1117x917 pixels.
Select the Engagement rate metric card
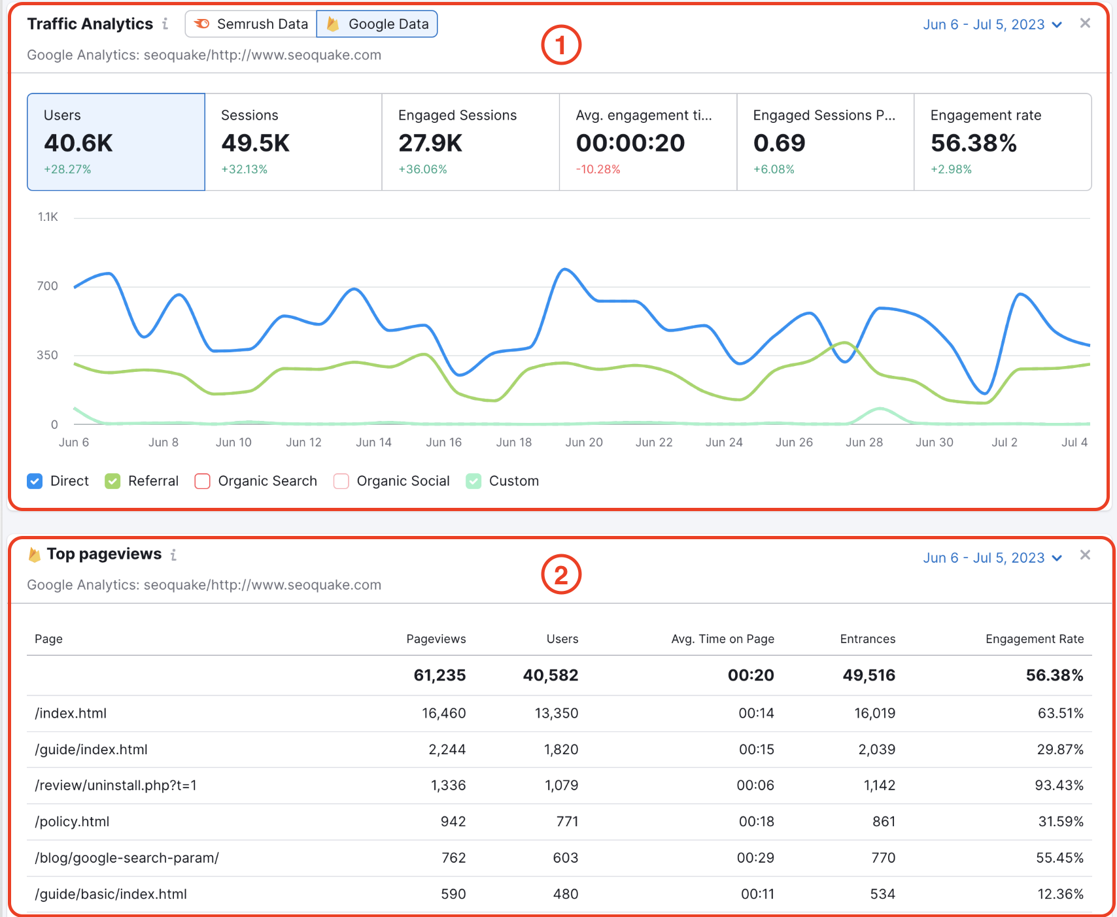click(1003, 142)
